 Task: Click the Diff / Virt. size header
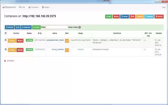click(x=148, y=34)
